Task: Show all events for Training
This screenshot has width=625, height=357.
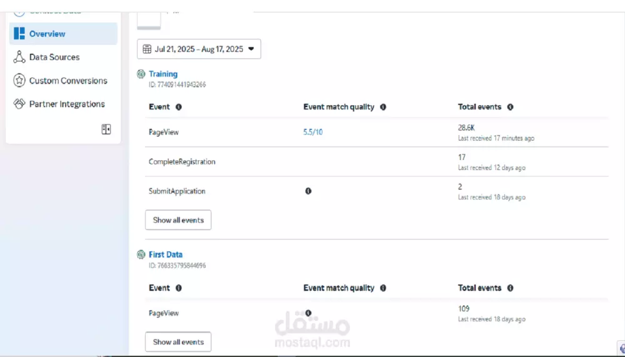Action: pyautogui.click(x=178, y=220)
